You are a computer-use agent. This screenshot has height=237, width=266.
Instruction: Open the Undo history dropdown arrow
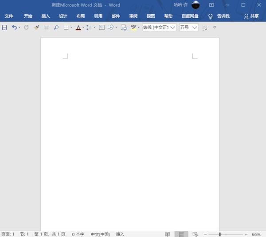click(20, 28)
